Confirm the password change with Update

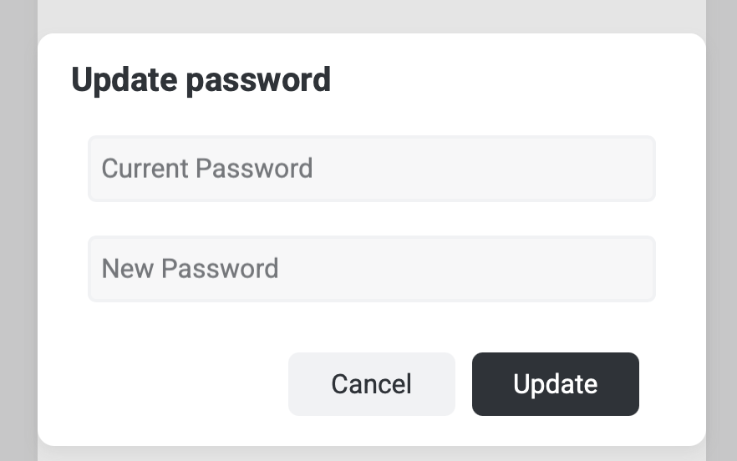[555, 384]
